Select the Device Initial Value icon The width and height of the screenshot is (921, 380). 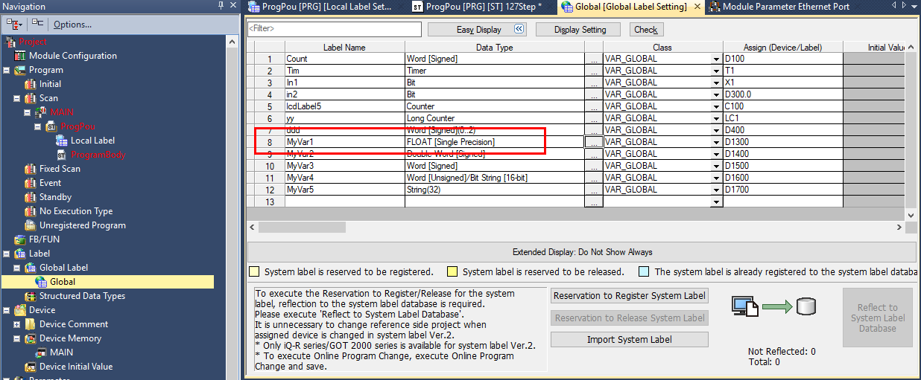[31, 367]
